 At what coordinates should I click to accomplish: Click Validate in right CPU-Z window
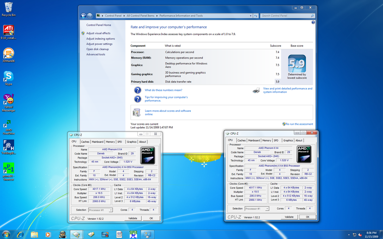289,217
